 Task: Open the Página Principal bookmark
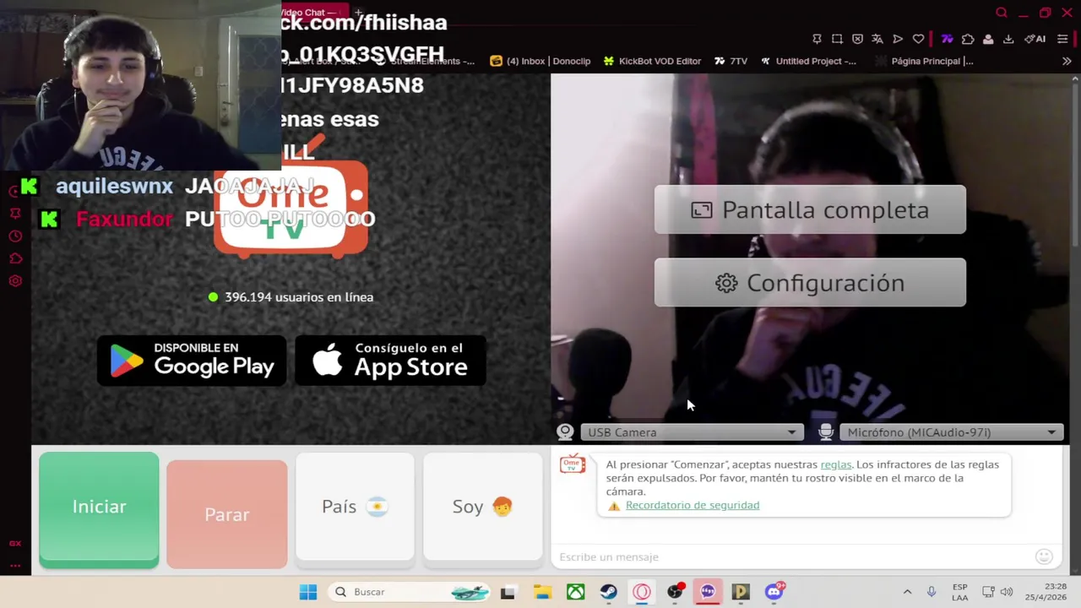[x=924, y=61]
